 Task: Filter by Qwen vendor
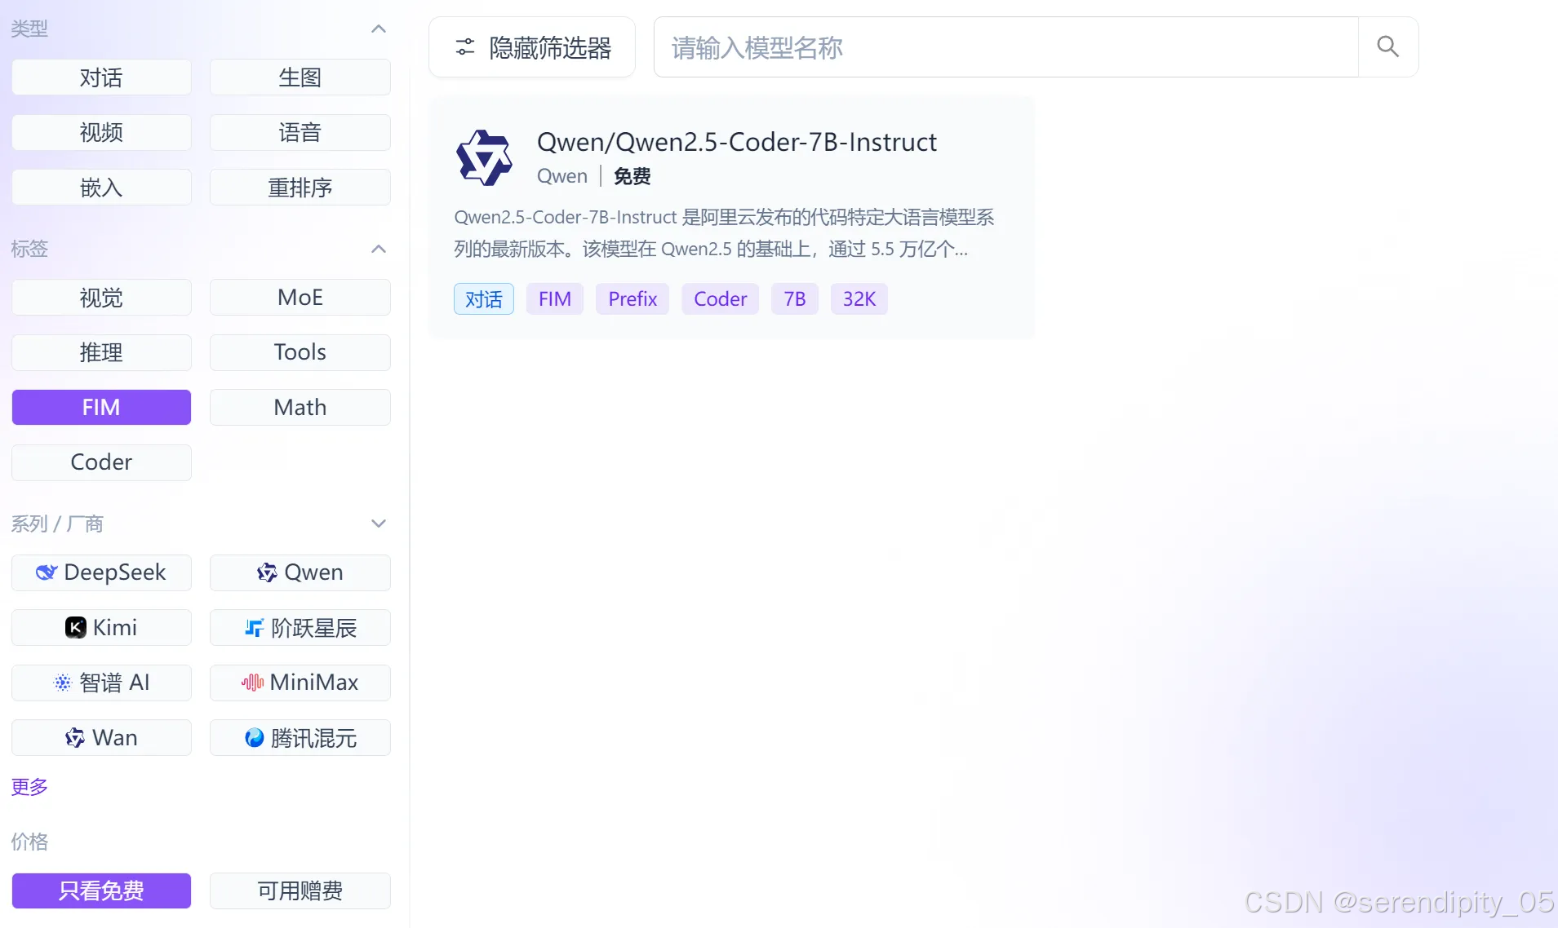click(300, 572)
